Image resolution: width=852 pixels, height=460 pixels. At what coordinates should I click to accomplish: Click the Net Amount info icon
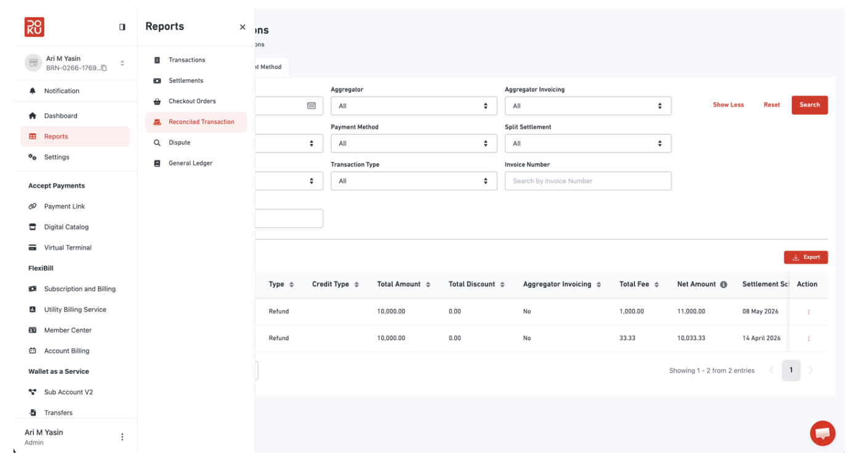point(723,285)
